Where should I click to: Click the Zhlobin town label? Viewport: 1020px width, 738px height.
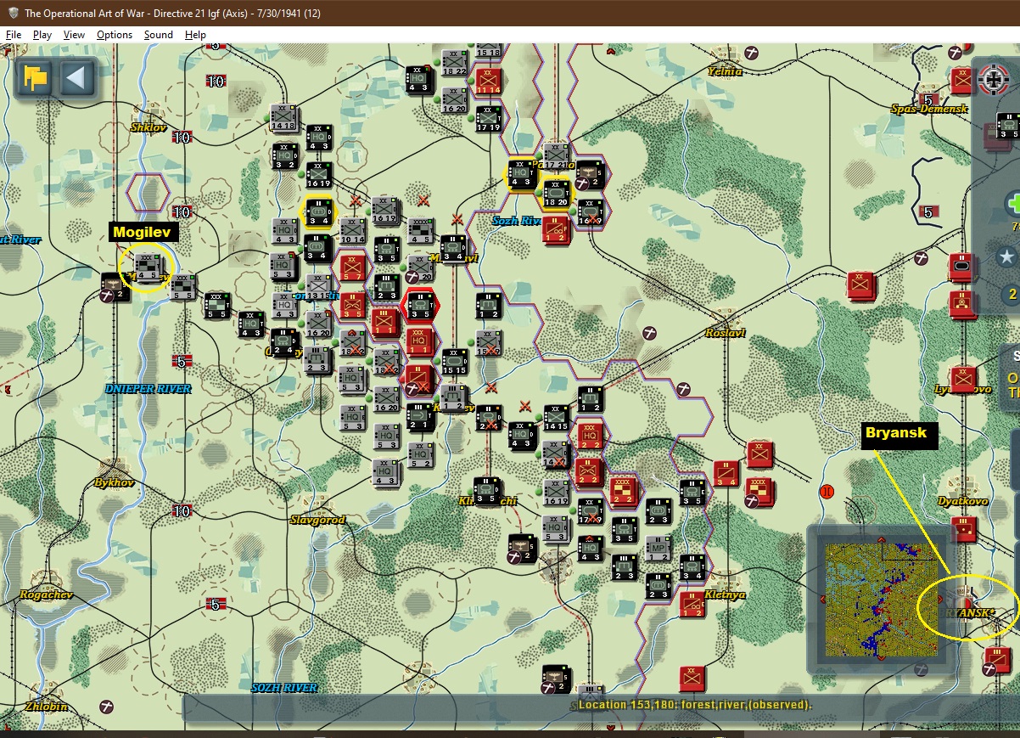(x=47, y=707)
